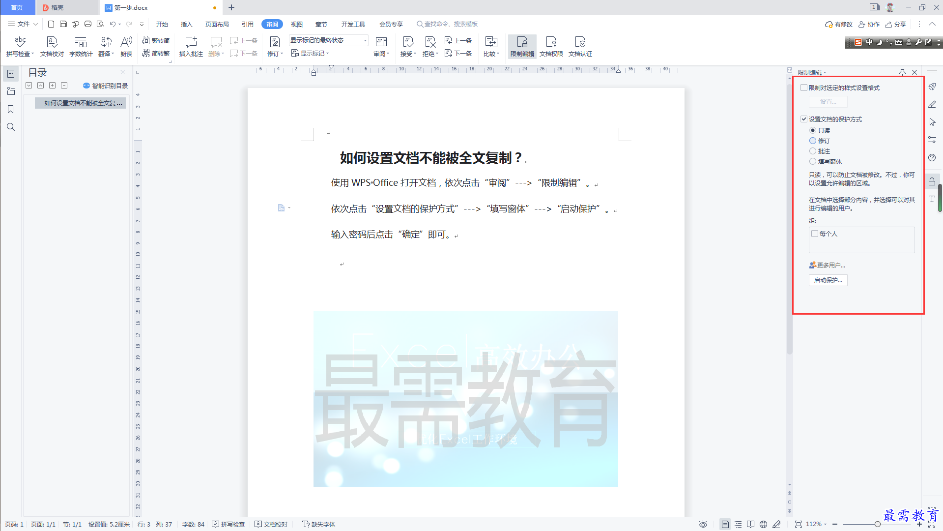The image size is (943, 531).
Task: Open 文档认证 document certification
Action: [580, 46]
